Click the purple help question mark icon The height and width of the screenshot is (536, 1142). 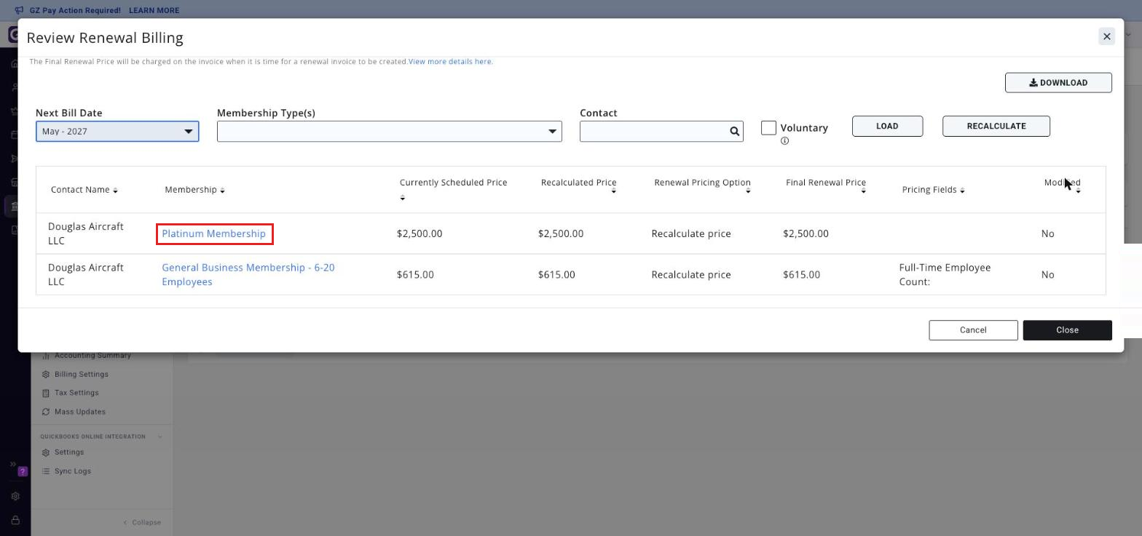pos(22,471)
